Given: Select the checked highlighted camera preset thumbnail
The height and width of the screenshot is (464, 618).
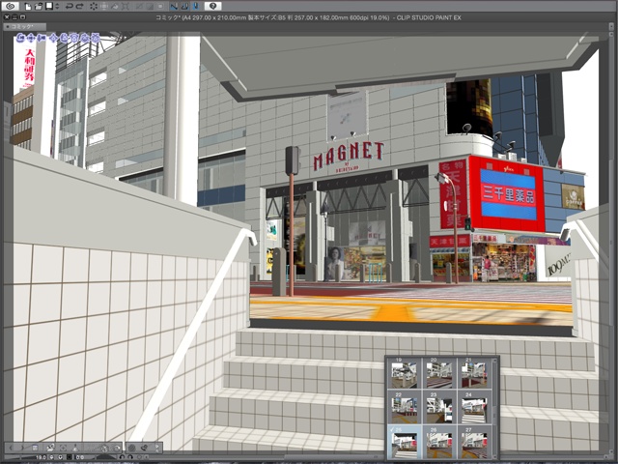Looking at the screenshot, I should [x=405, y=442].
